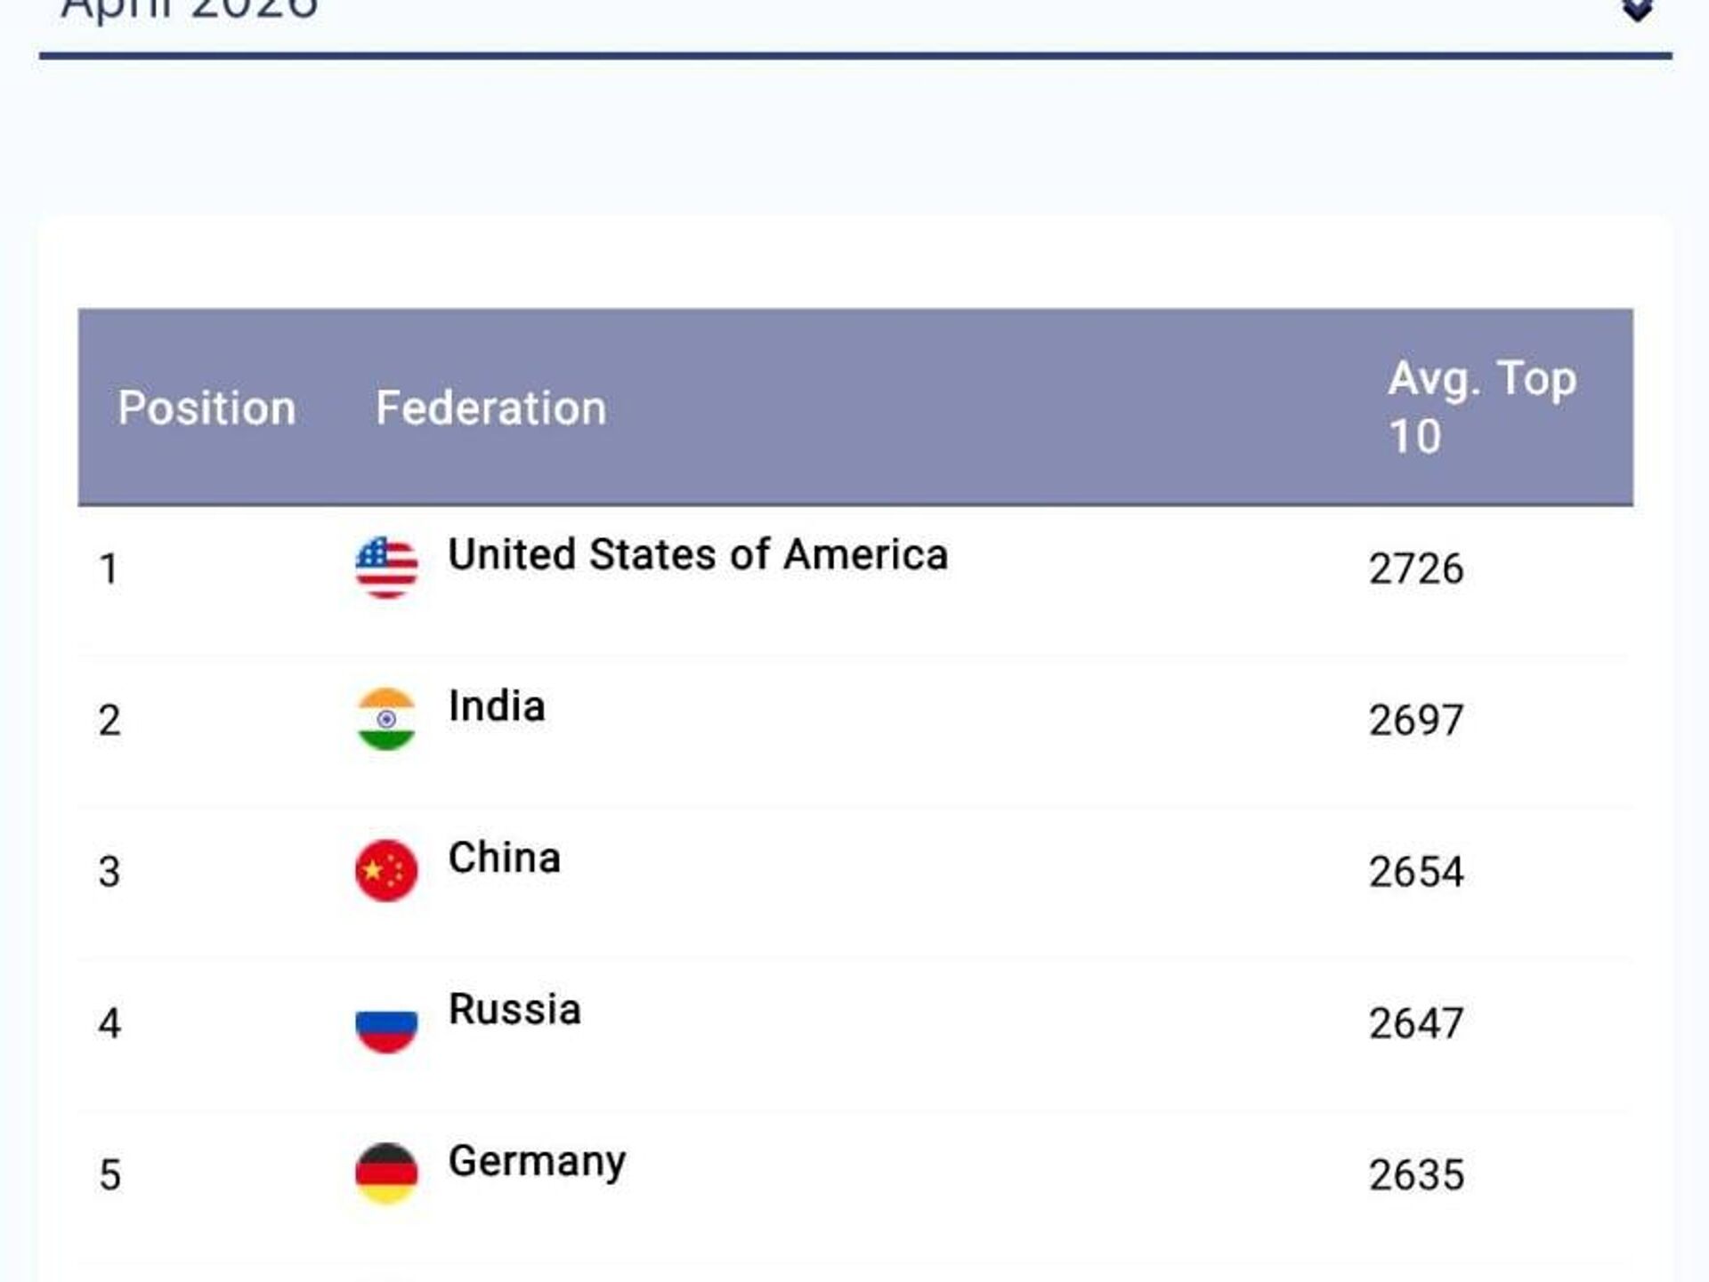Select the Germany federation name

(x=537, y=1161)
